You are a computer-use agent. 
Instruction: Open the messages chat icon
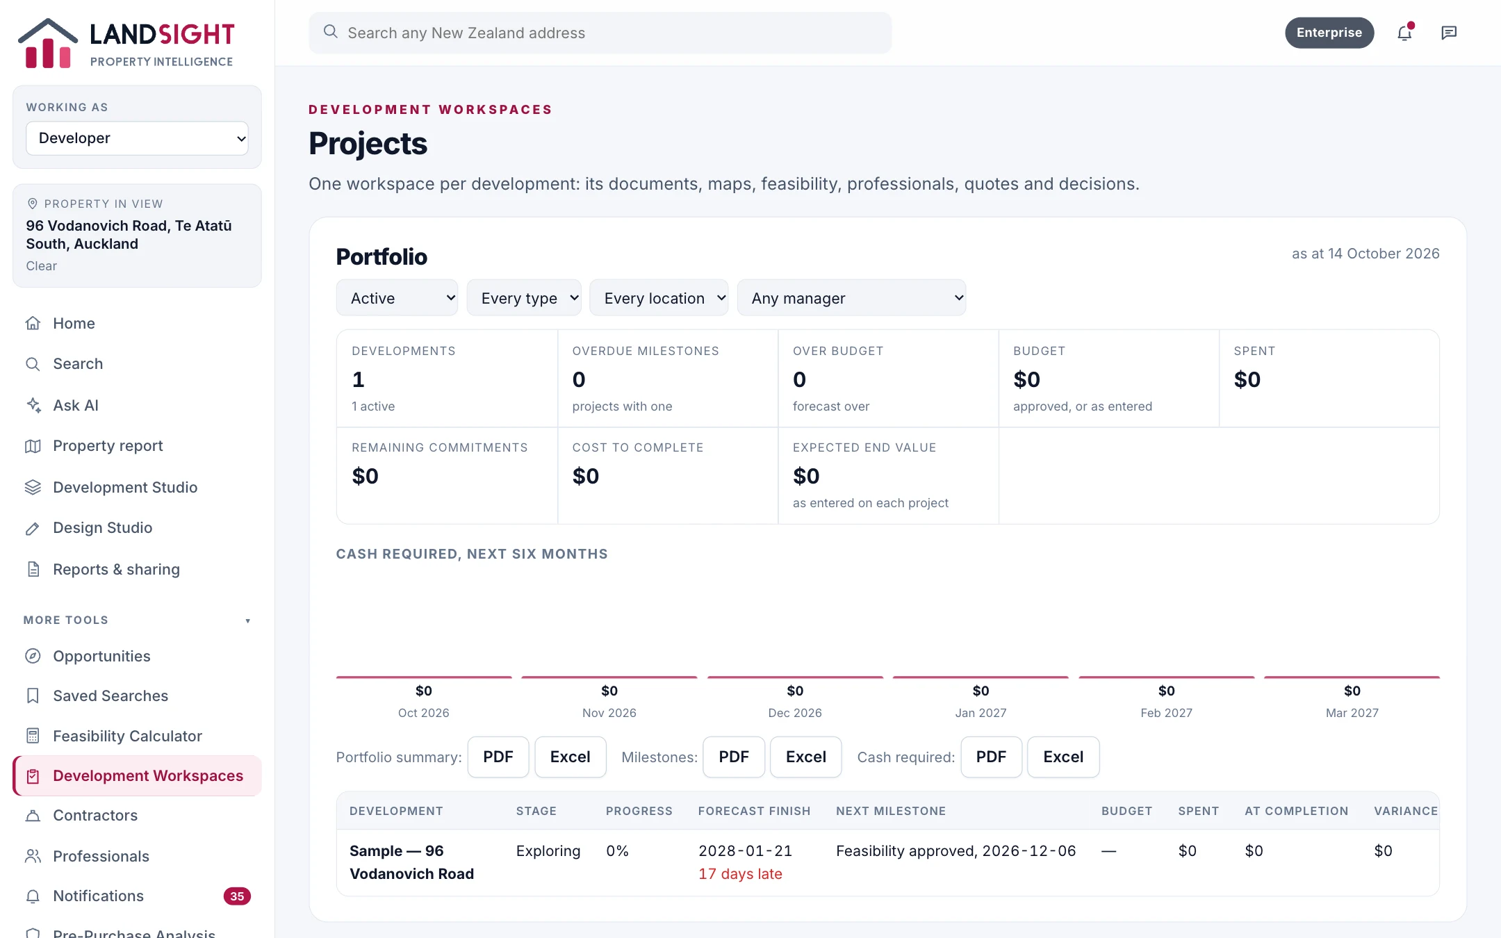click(1449, 33)
